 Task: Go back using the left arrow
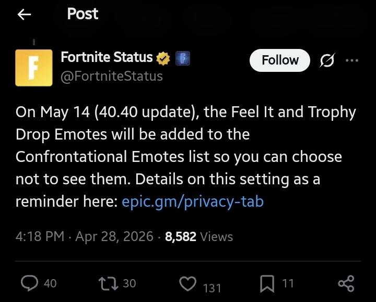[x=25, y=15]
